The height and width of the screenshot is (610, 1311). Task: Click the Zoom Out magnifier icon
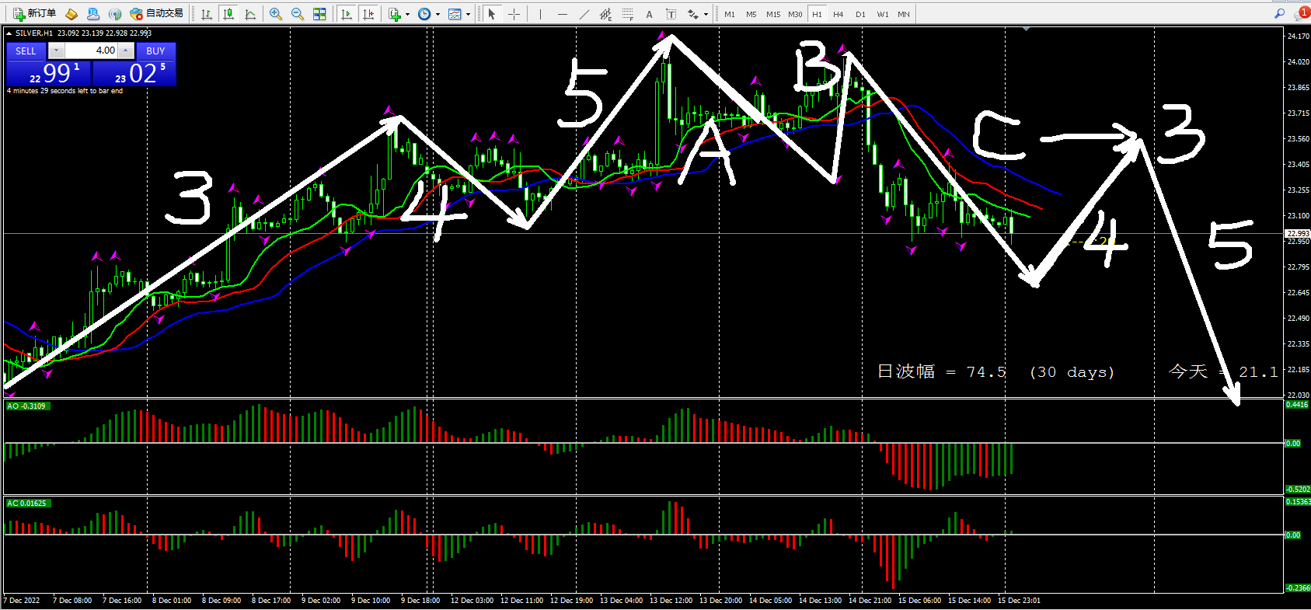pos(297,14)
